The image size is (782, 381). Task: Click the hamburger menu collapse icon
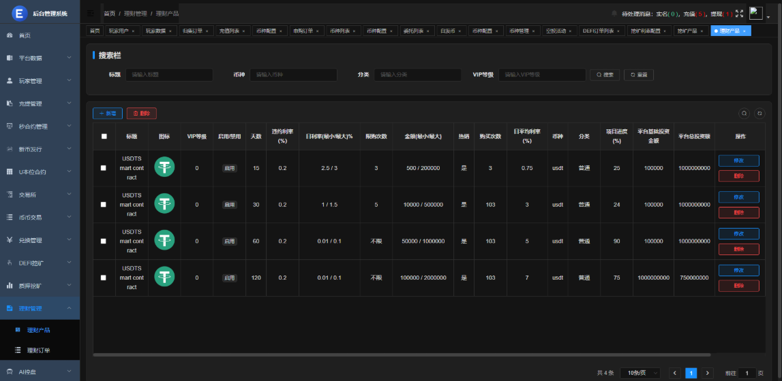point(91,13)
